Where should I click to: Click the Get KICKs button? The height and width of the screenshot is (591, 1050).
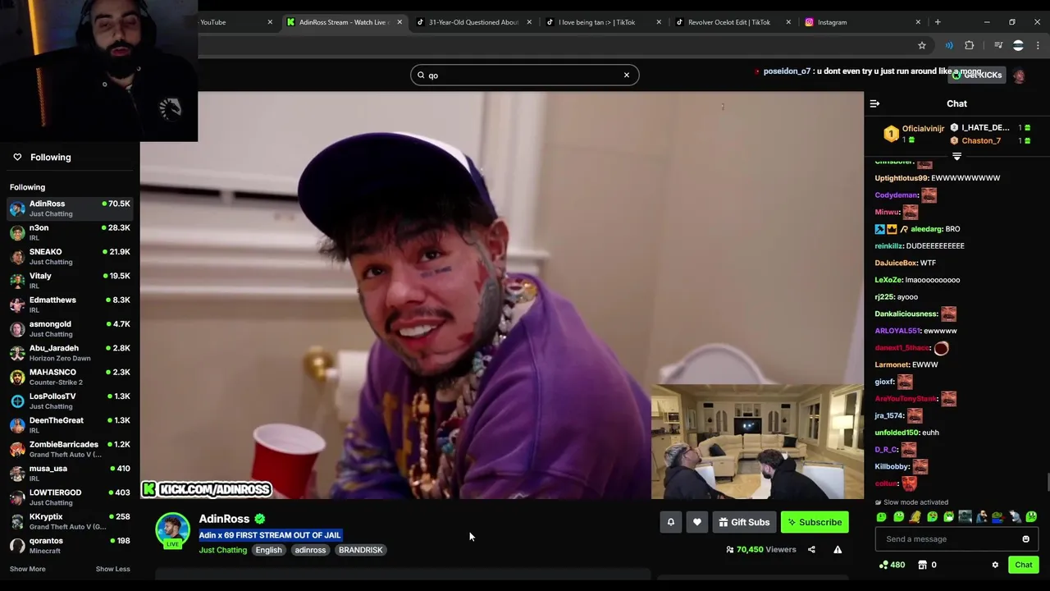point(977,75)
